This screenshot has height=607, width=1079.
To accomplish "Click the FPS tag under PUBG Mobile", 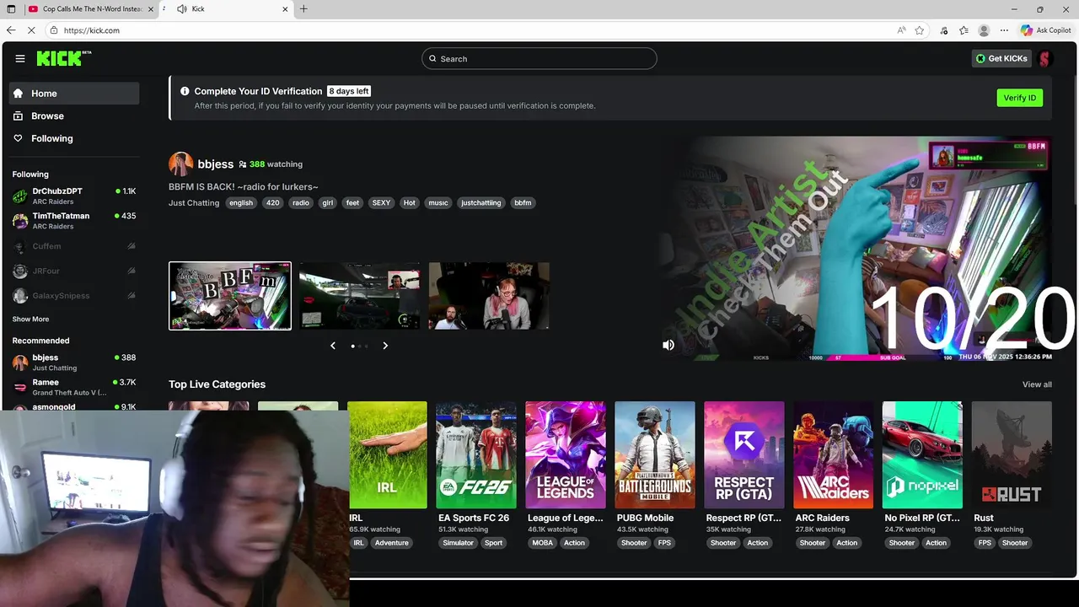I will tap(665, 543).
